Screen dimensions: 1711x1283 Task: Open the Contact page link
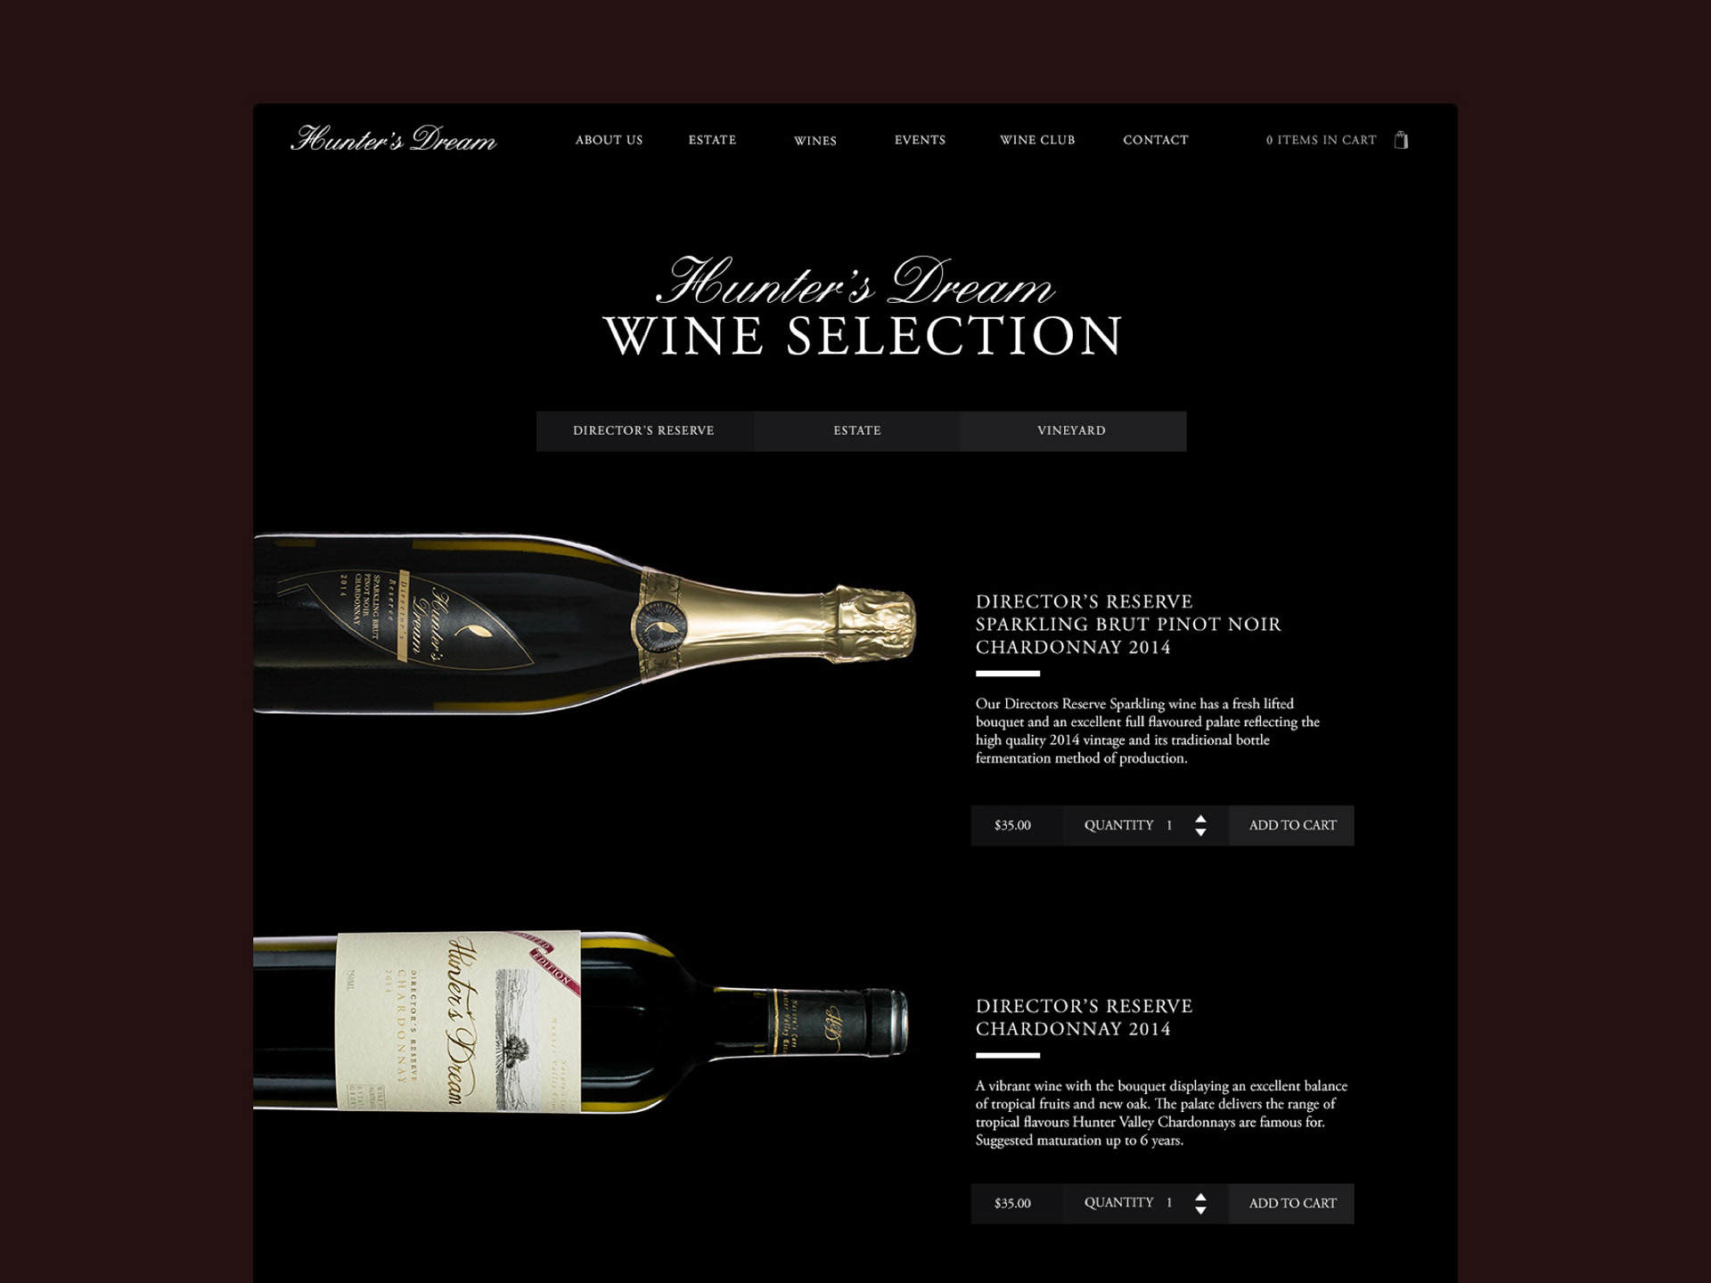tap(1156, 140)
